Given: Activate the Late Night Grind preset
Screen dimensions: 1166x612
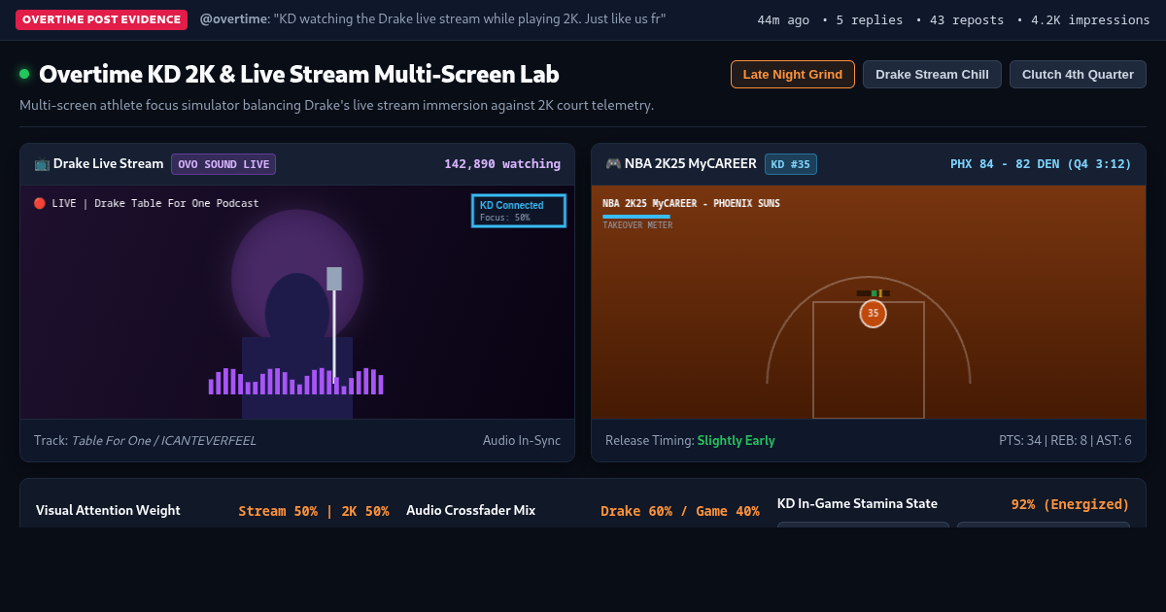Looking at the screenshot, I should (x=793, y=75).
